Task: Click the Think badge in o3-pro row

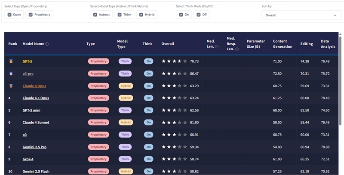Action: tap(125, 74)
